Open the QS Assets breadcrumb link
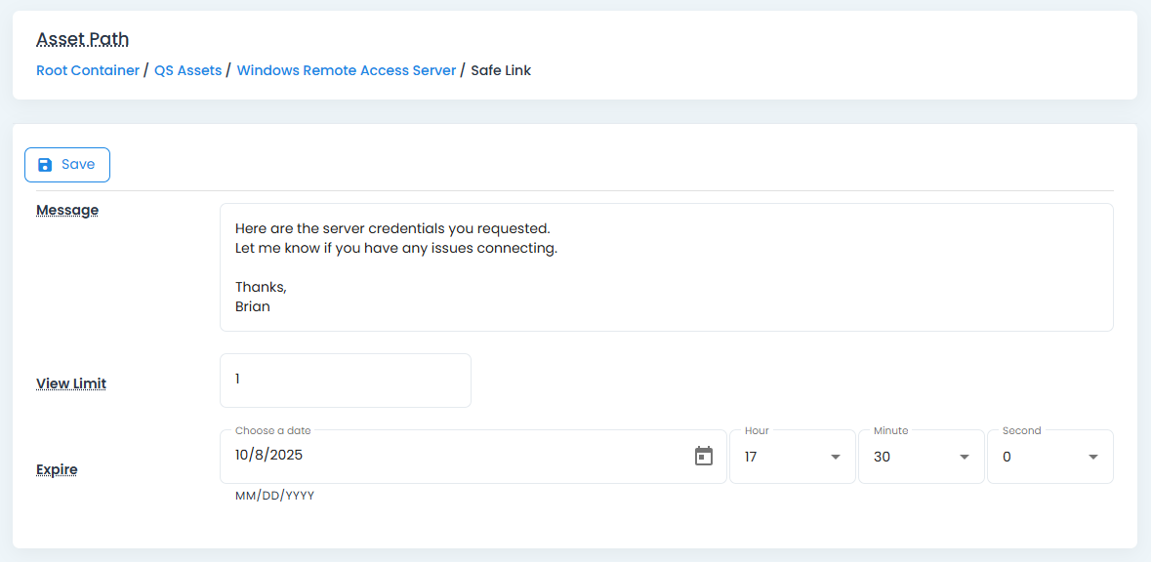 coord(187,70)
